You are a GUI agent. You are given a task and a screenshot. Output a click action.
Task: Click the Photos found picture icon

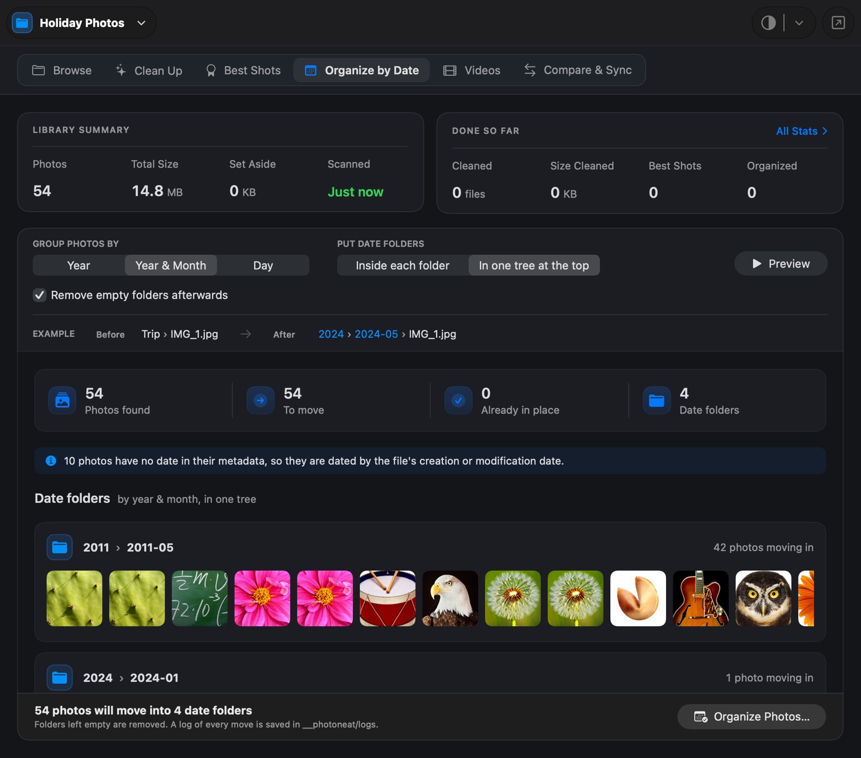click(x=62, y=401)
